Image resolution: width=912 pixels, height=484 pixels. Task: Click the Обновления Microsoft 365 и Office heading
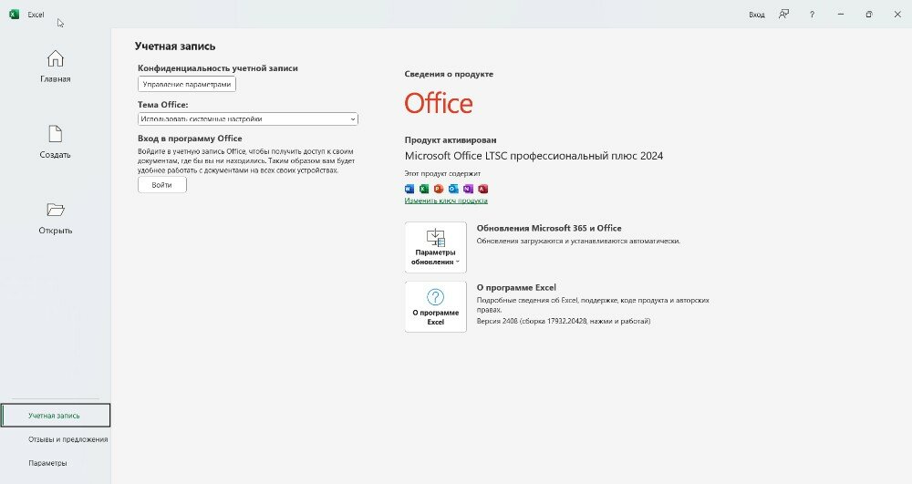tap(549, 229)
